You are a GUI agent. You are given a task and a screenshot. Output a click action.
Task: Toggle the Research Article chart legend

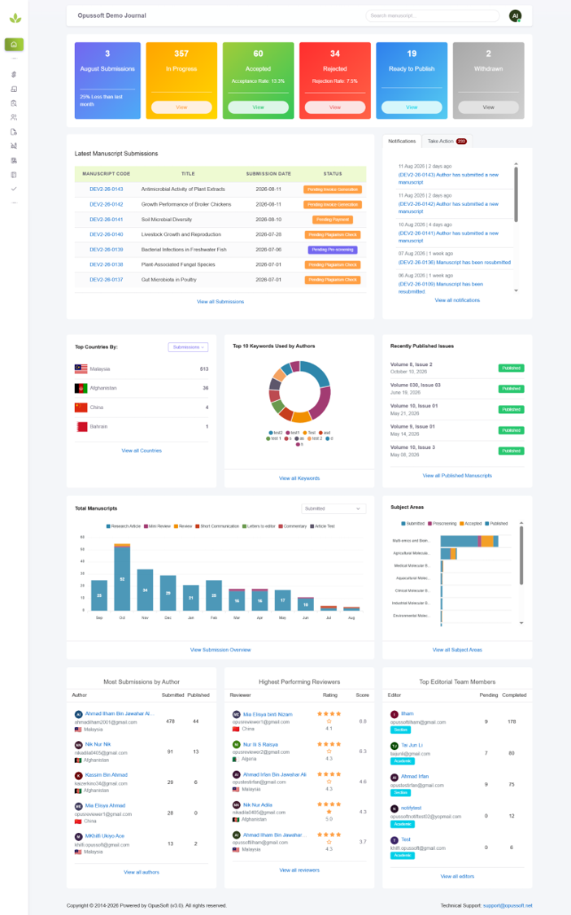123,526
